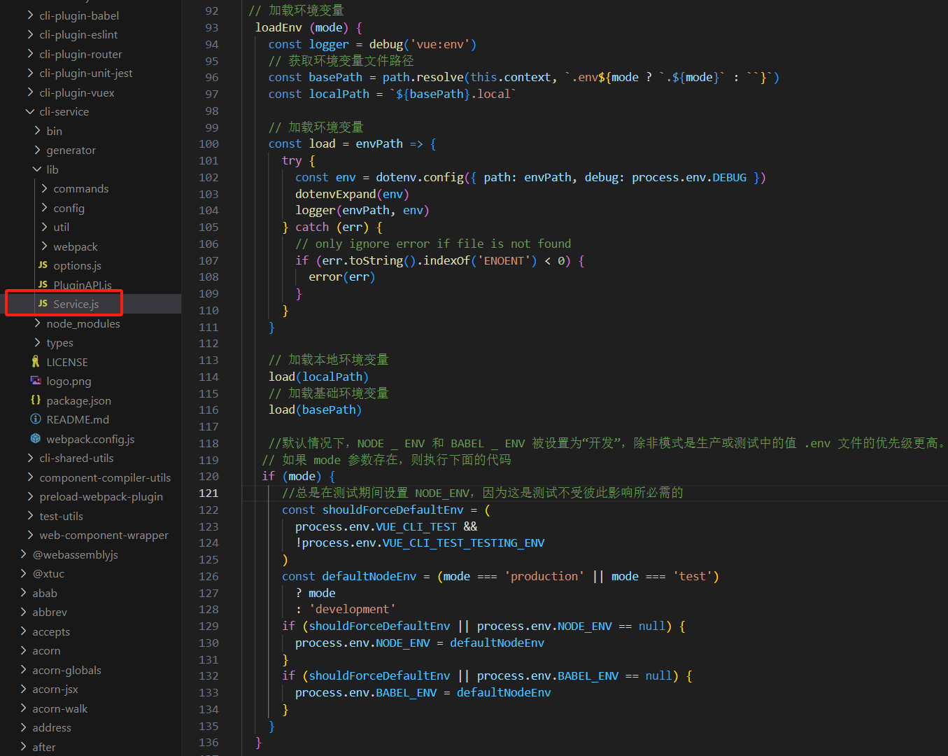
Task: Expand the abbrev folder
Action: pos(23,612)
